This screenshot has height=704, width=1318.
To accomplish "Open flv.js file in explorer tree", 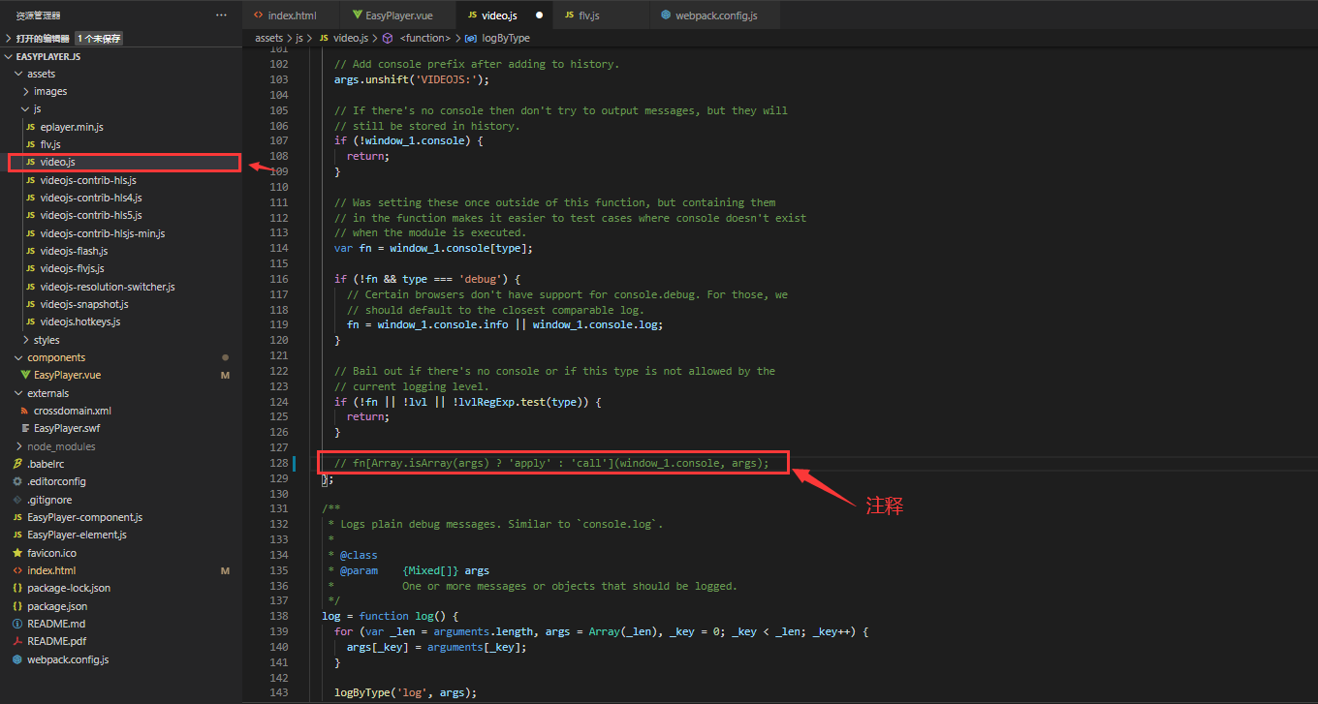I will pyautogui.click(x=50, y=144).
